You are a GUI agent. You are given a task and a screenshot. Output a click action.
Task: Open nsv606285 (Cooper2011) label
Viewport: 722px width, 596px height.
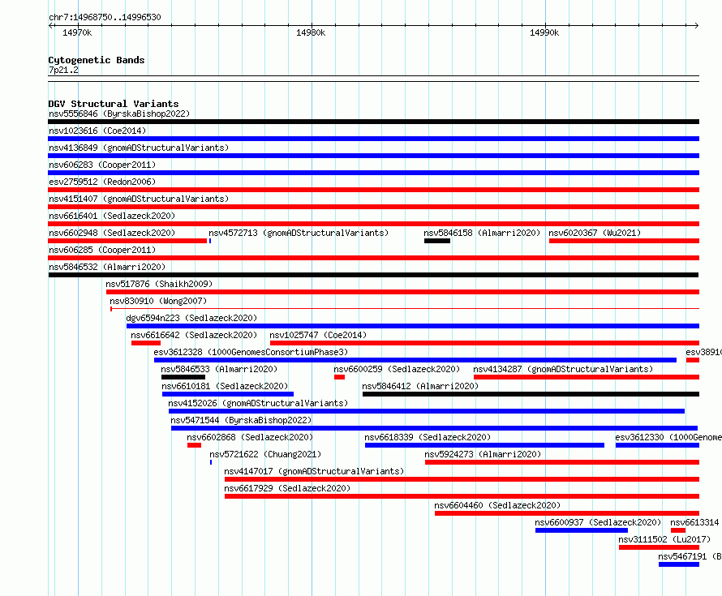[102, 250]
